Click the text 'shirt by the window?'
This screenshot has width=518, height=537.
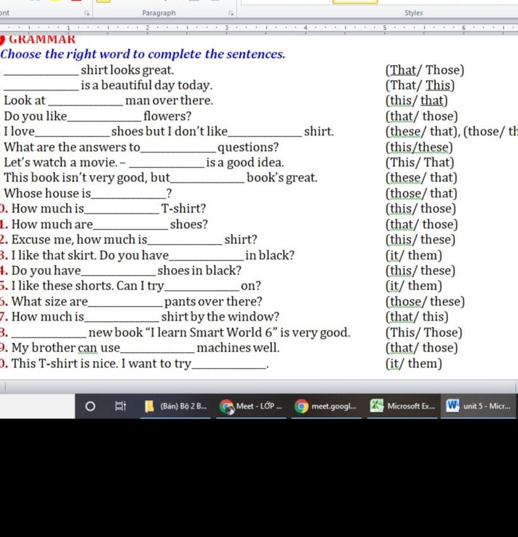tap(220, 317)
